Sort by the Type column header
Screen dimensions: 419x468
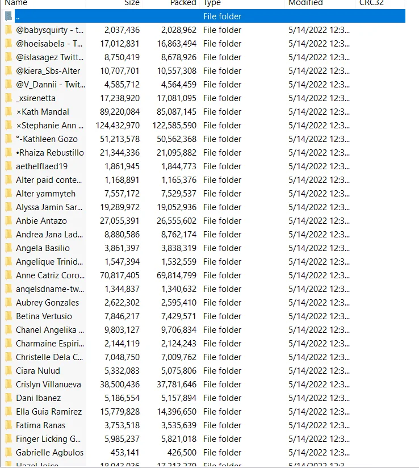pyautogui.click(x=212, y=3)
